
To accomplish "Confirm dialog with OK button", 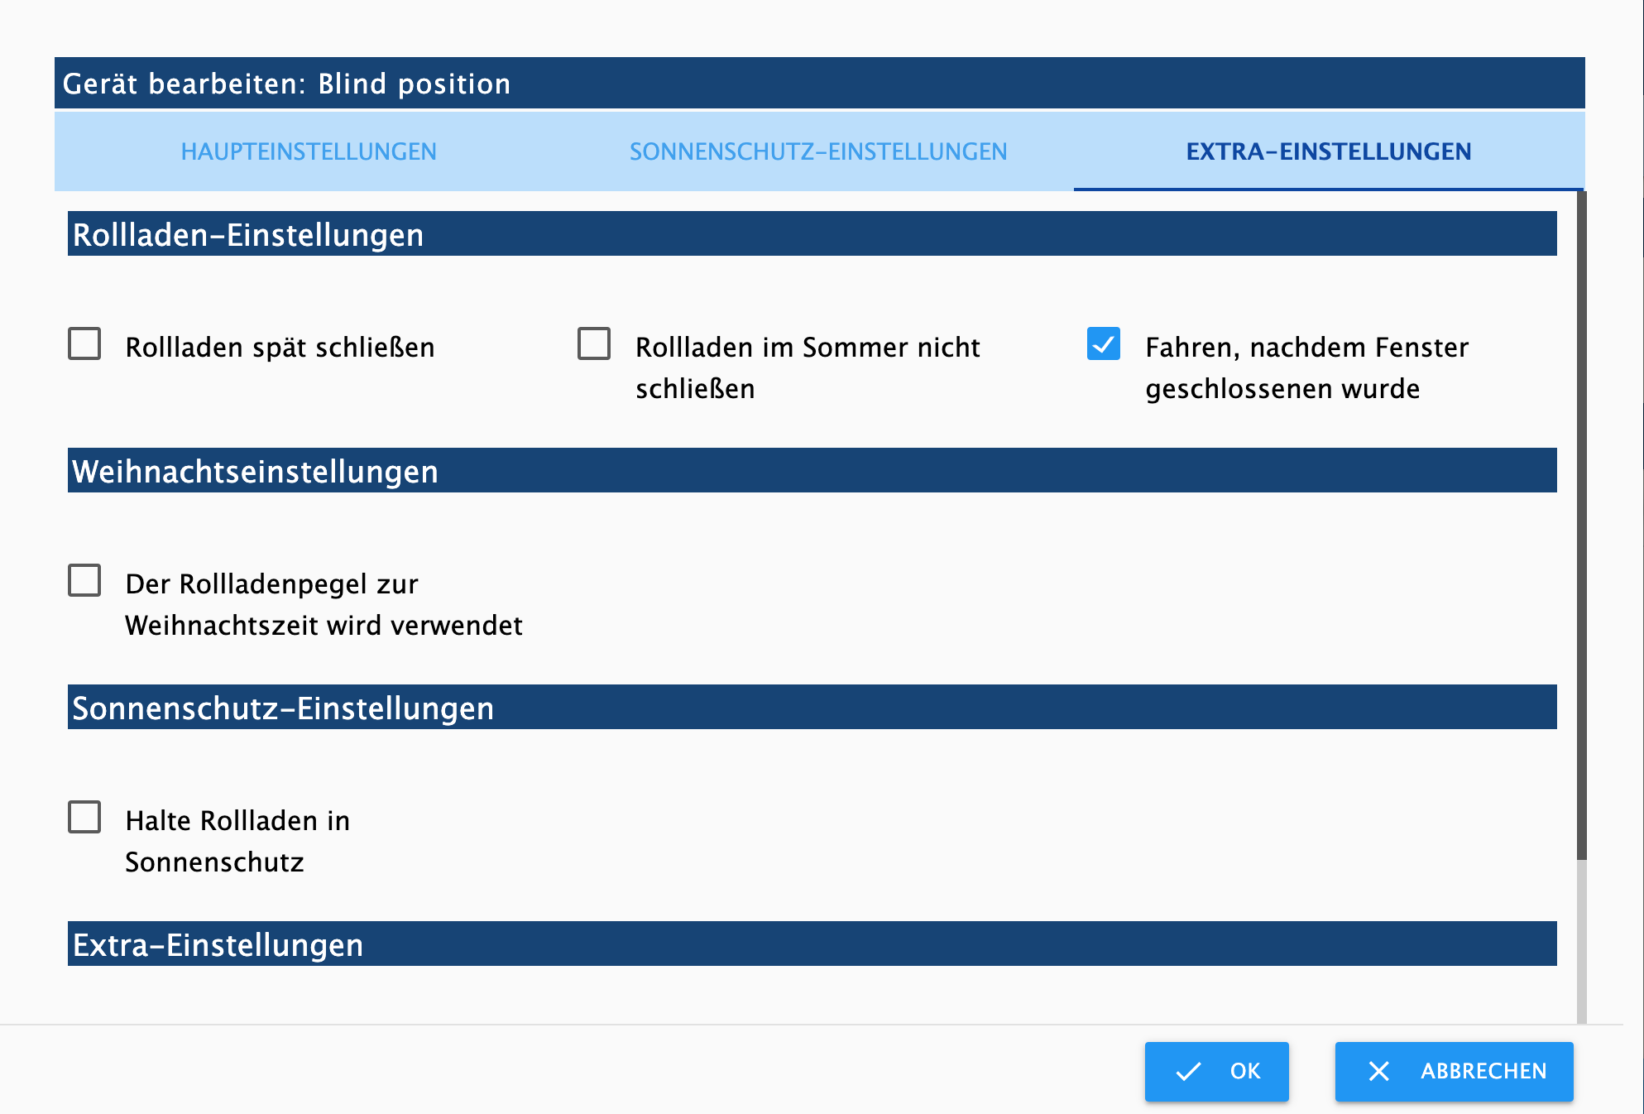I will 1216,1072.
